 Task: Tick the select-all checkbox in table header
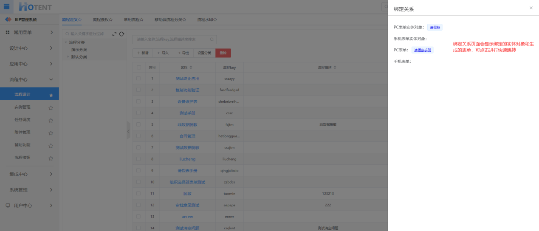click(x=138, y=68)
